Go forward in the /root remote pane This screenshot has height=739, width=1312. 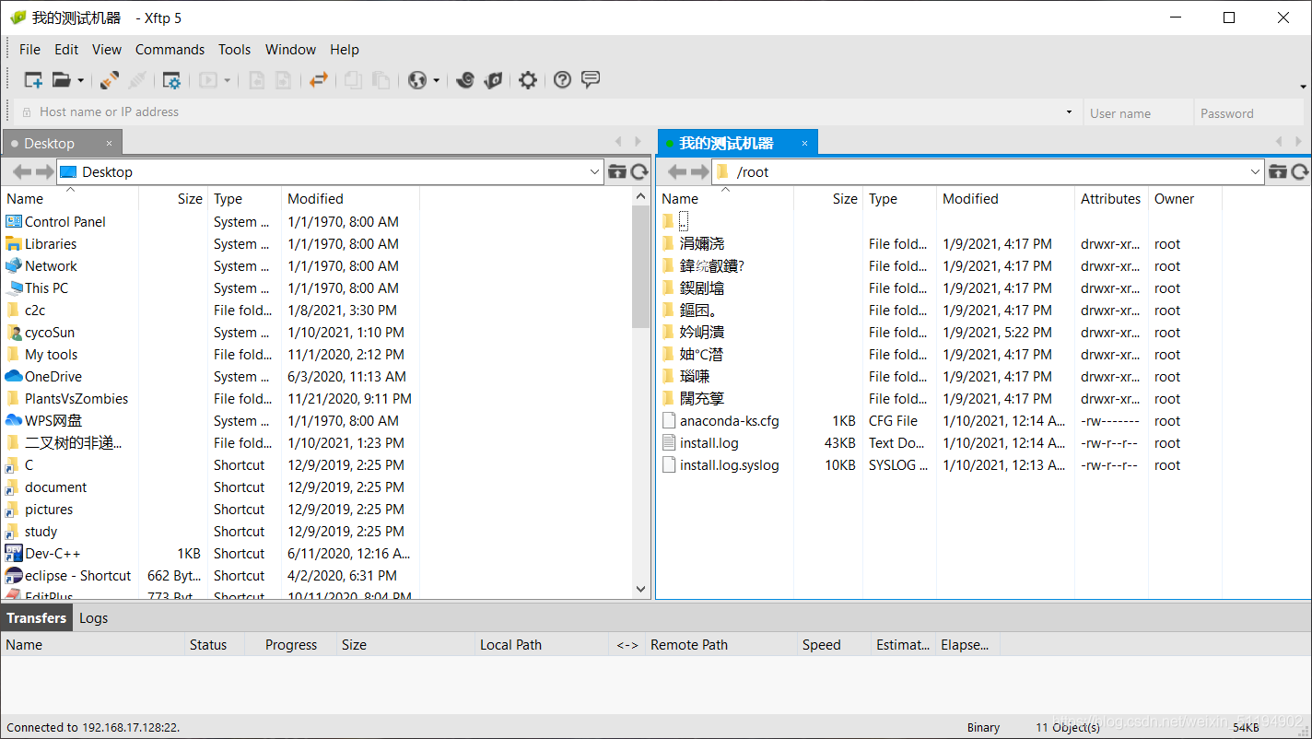click(x=699, y=171)
